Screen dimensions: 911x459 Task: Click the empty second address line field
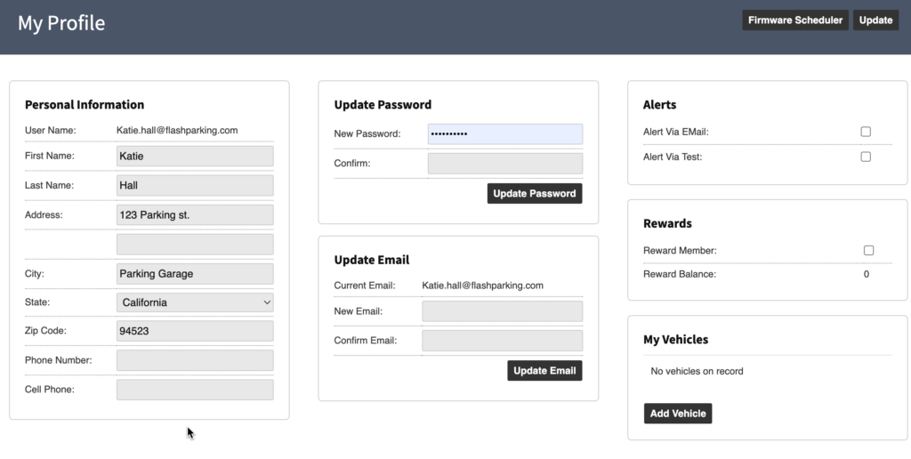coord(195,245)
